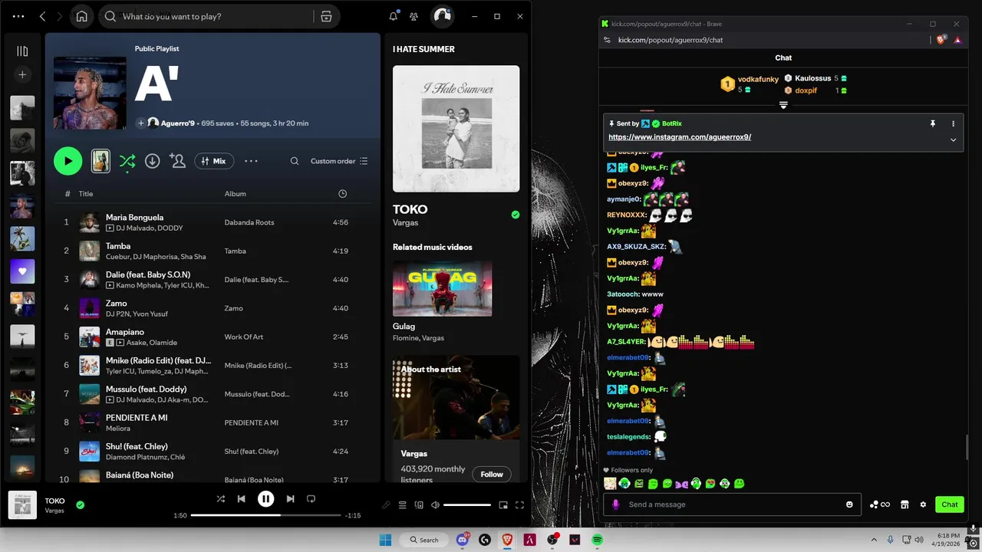Adjust the Spotify volume slider
Image resolution: width=982 pixels, height=552 pixels.
pyautogui.click(x=467, y=504)
